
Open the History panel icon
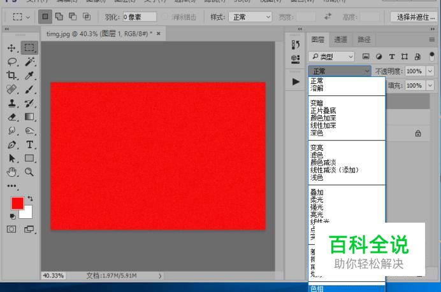295,45
